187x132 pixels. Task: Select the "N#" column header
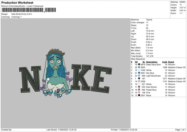click(x=136, y=62)
